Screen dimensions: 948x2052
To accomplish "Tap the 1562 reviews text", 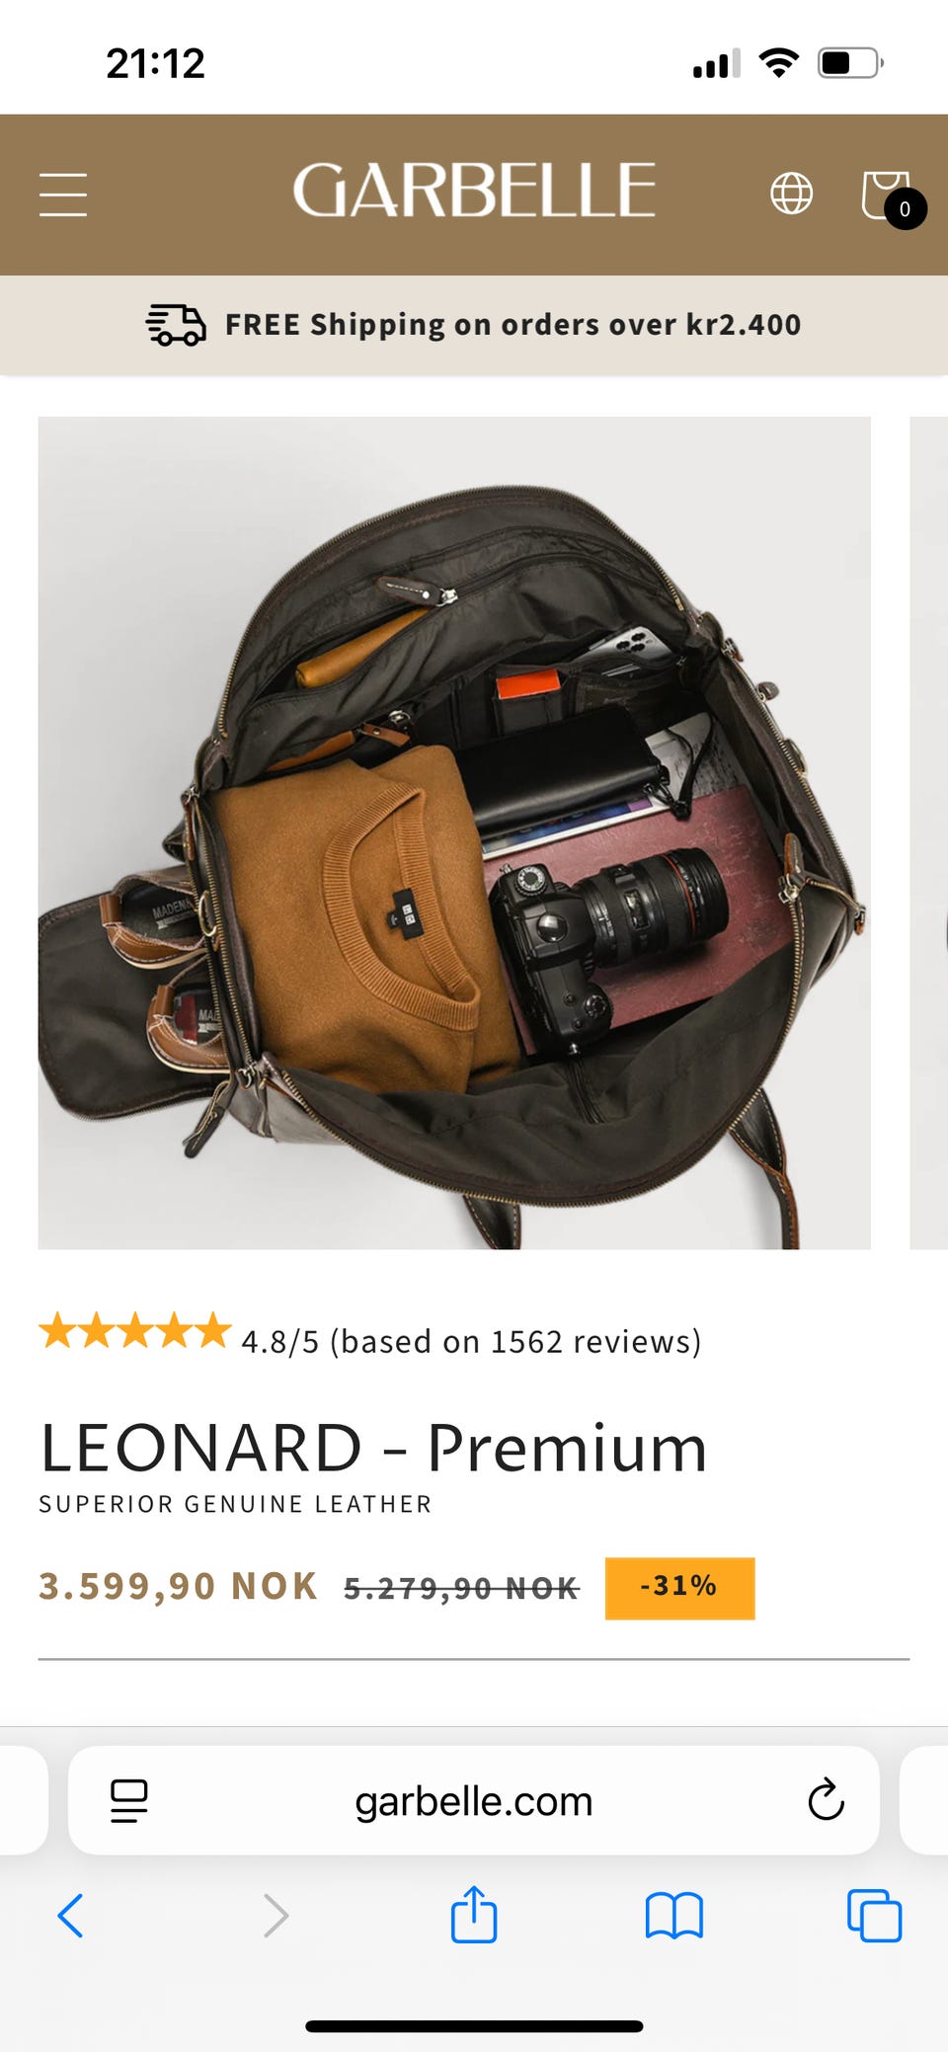I will [x=596, y=1341].
